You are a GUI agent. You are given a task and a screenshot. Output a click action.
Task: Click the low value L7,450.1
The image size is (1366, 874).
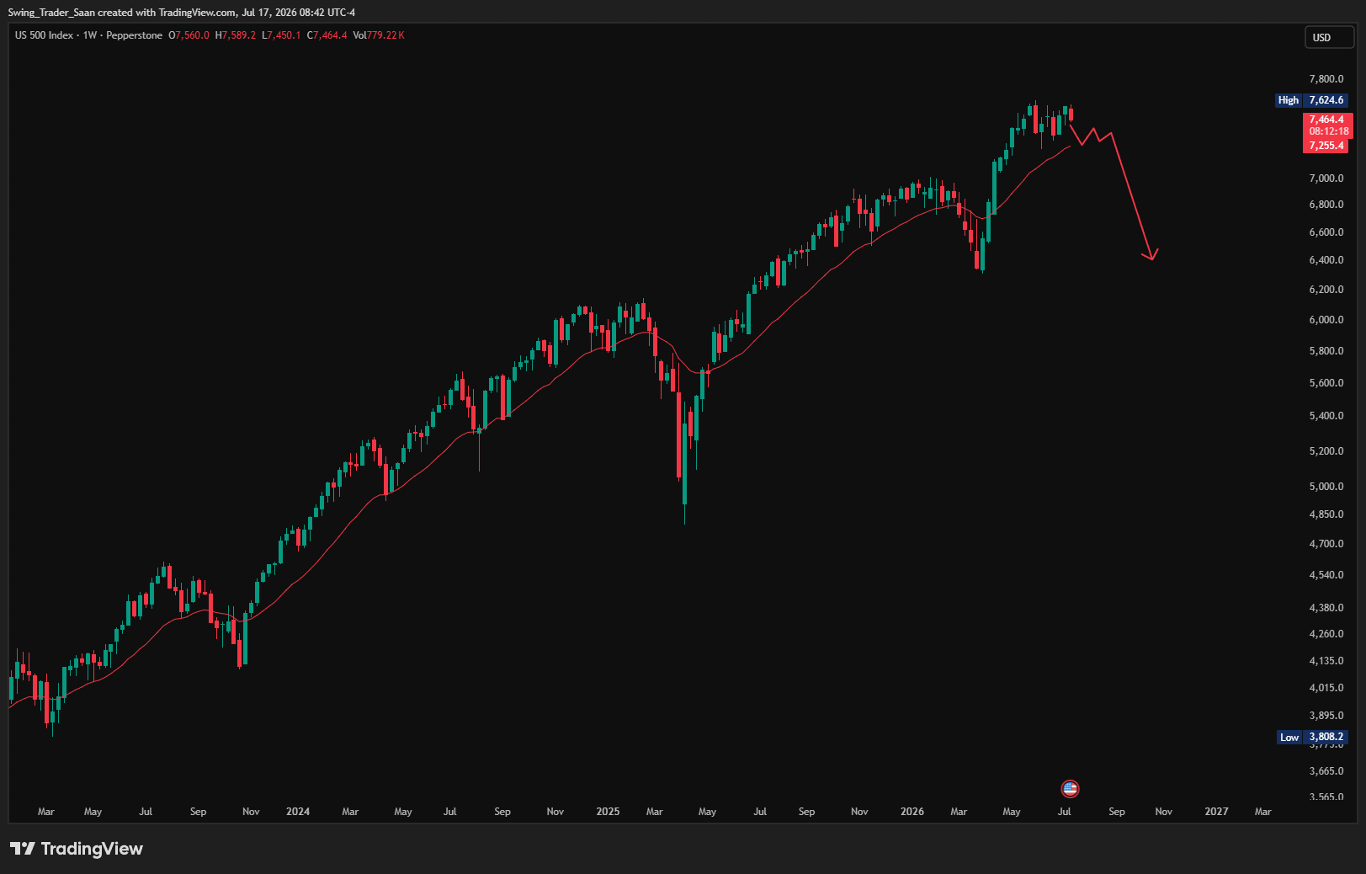[281, 35]
